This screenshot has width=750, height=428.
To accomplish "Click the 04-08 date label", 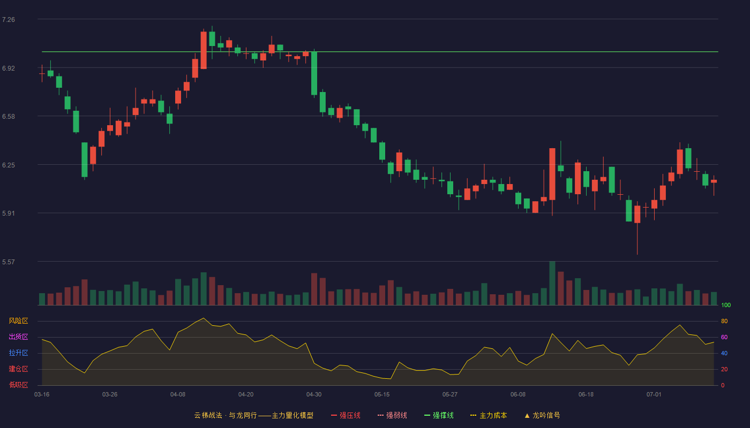I will (x=178, y=394).
